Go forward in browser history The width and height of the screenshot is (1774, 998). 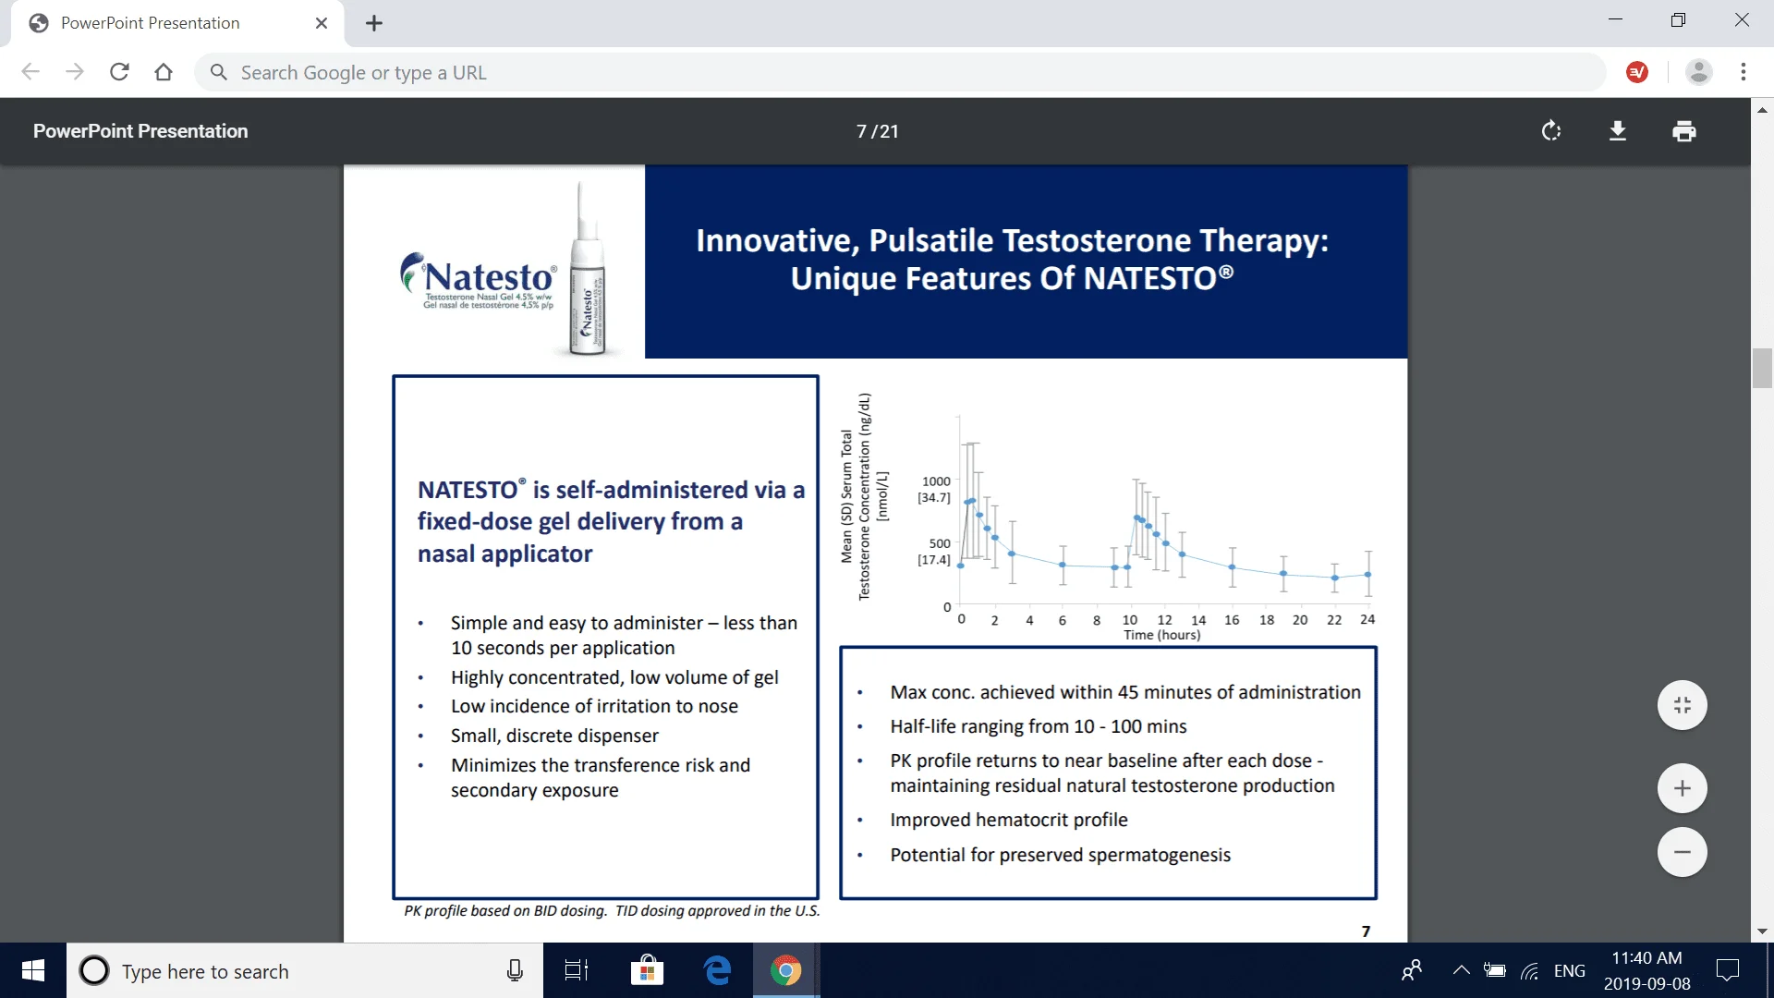(x=75, y=72)
